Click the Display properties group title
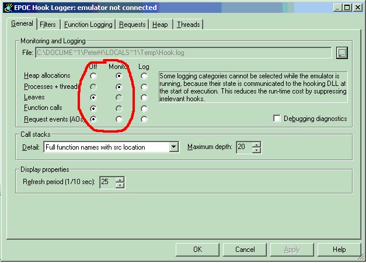 click(x=45, y=169)
